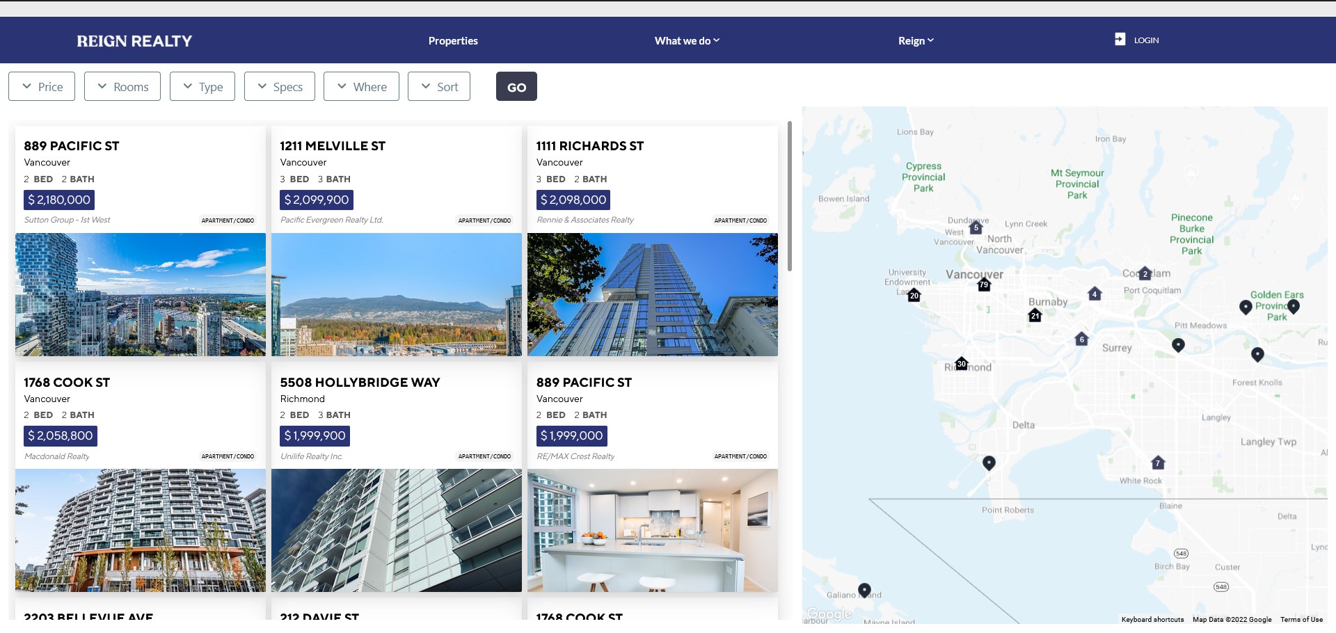Click Sutton Group - 1st West brokerage text
Viewport: 1336px width, 633px height.
click(x=67, y=220)
